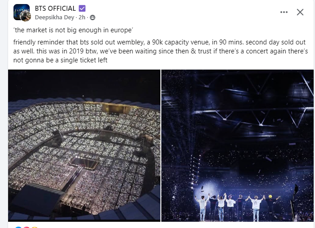Click the globe public audience icon
Image resolution: width=315 pixels, height=228 pixels.
(x=93, y=18)
